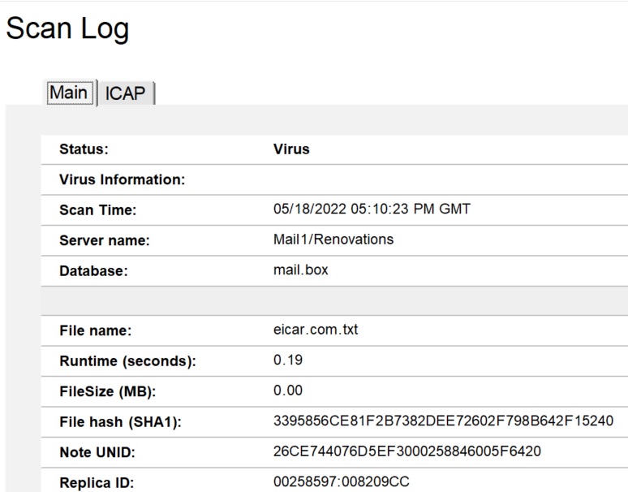Select the SHA1 file hash value
This screenshot has height=492, width=628.
tap(444, 421)
